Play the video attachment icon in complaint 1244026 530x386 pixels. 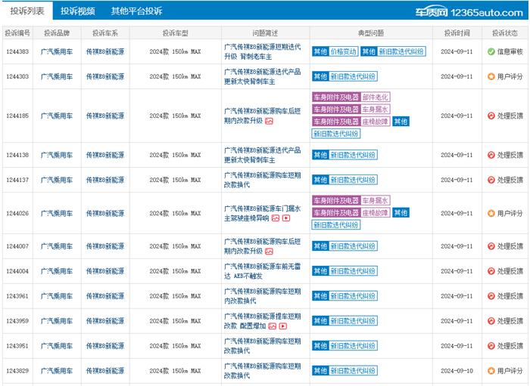click(x=286, y=218)
